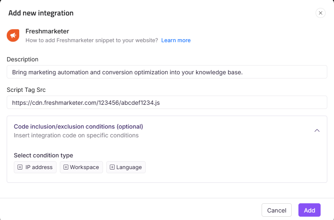The width and height of the screenshot is (334, 220).
Task: Click the 'Script Tag Src' label
Action: [26, 90]
